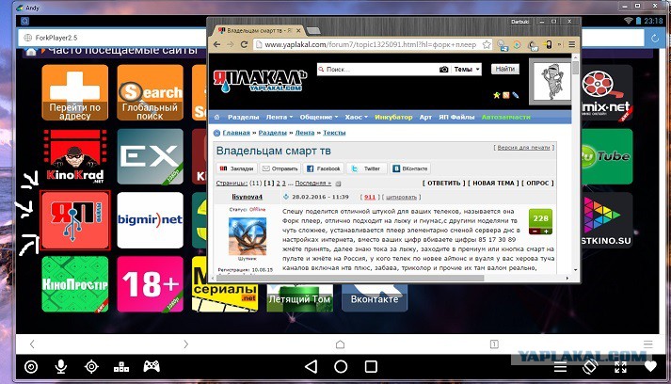The height and width of the screenshot is (384, 671).
Task: Expand the Общение menu dropdown
Action: pos(319,117)
